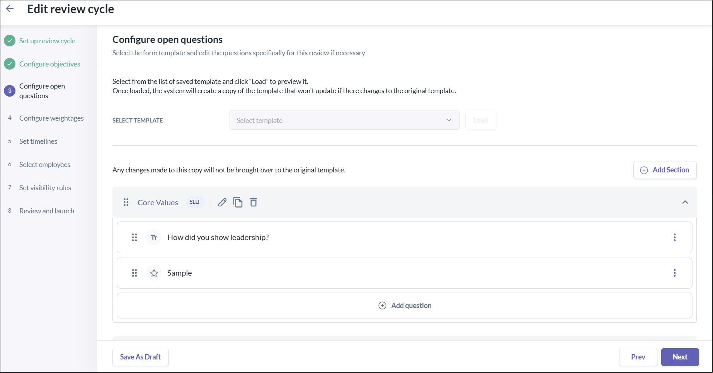Viewport: 713px width, 373px height.
Task: Click drag handle of leadership question
Action: (x=134, y=237)
